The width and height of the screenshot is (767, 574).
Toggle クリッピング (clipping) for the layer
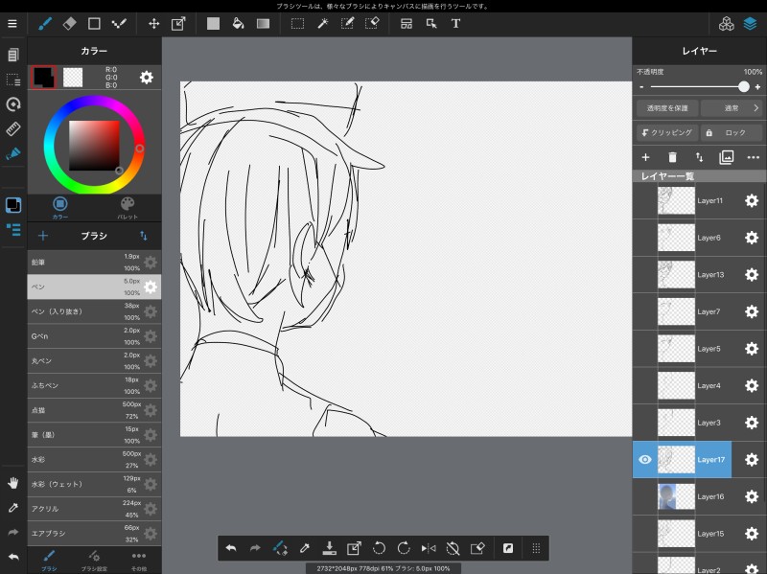point(666,133)
